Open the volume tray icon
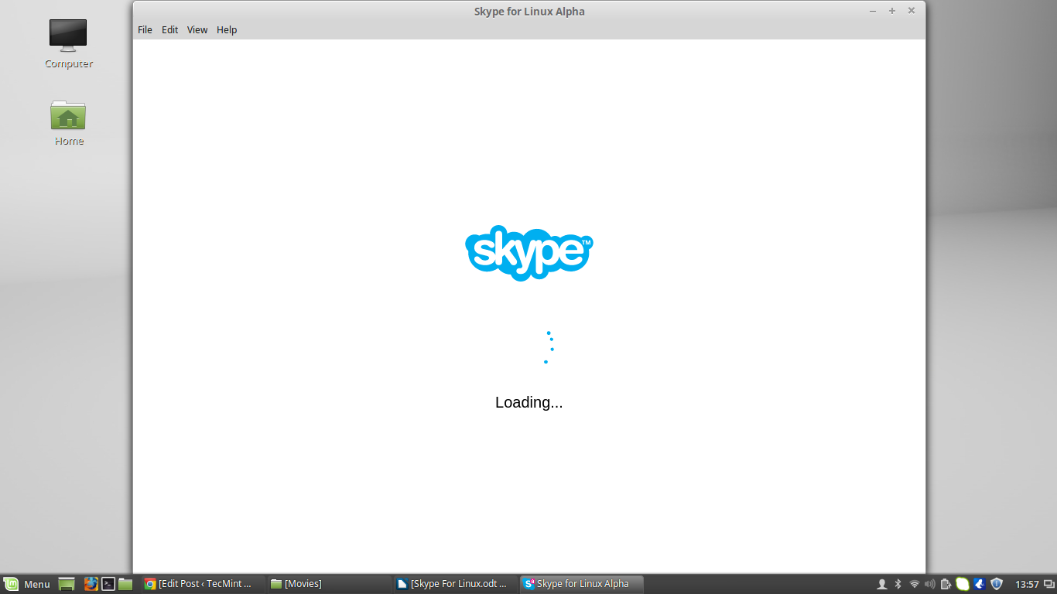Screen dimensions: 1057x594 (929, 584)
